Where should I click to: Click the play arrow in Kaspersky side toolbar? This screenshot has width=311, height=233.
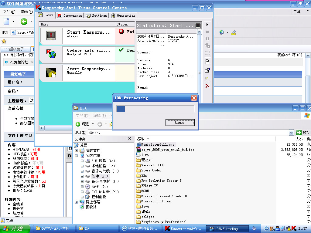pos(207,25)
